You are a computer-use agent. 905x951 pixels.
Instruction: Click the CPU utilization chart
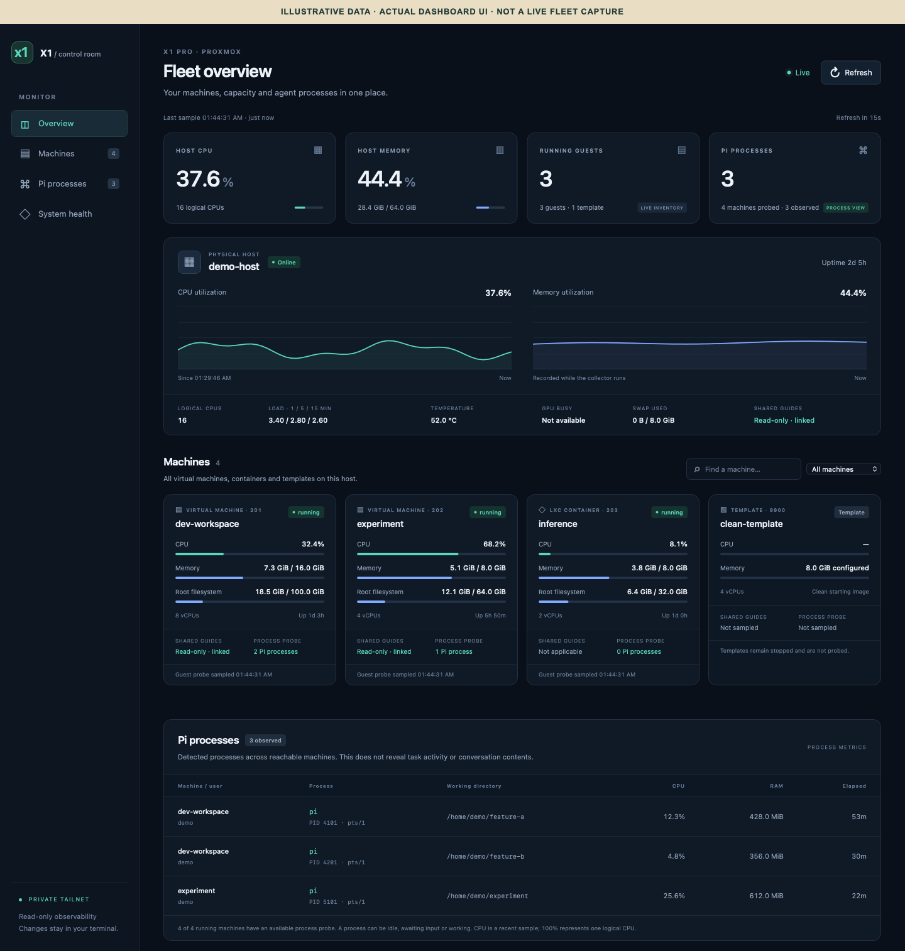click(344, 338)
